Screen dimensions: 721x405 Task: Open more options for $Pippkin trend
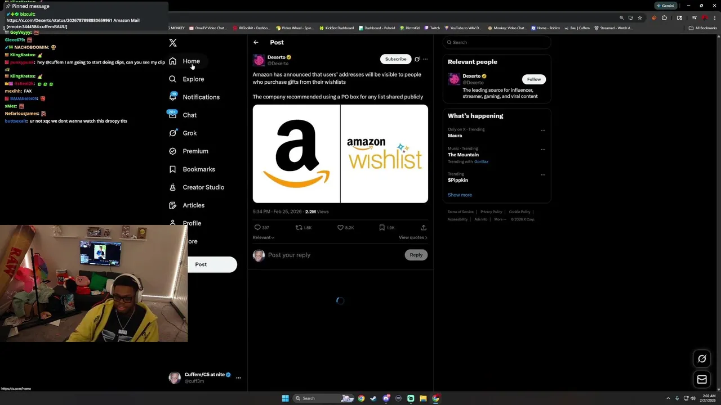pyautogui.click(x=543, y=175)
